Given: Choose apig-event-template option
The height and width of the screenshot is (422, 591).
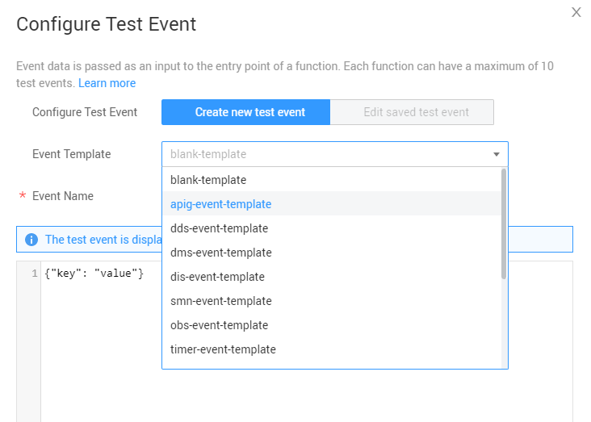Looking at the screenshot, I should (220, 204).
